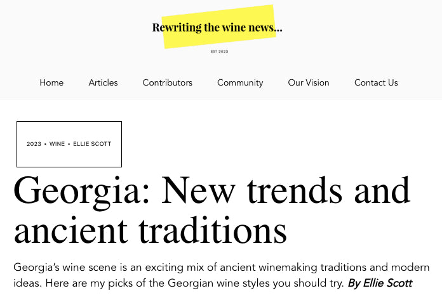442x305 pixels.
Task: Open the ELLIE SCOTT author tag
Action: pos(92,144)
